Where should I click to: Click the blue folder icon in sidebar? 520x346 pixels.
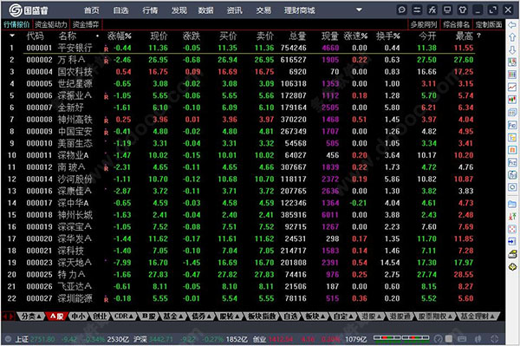512,204
